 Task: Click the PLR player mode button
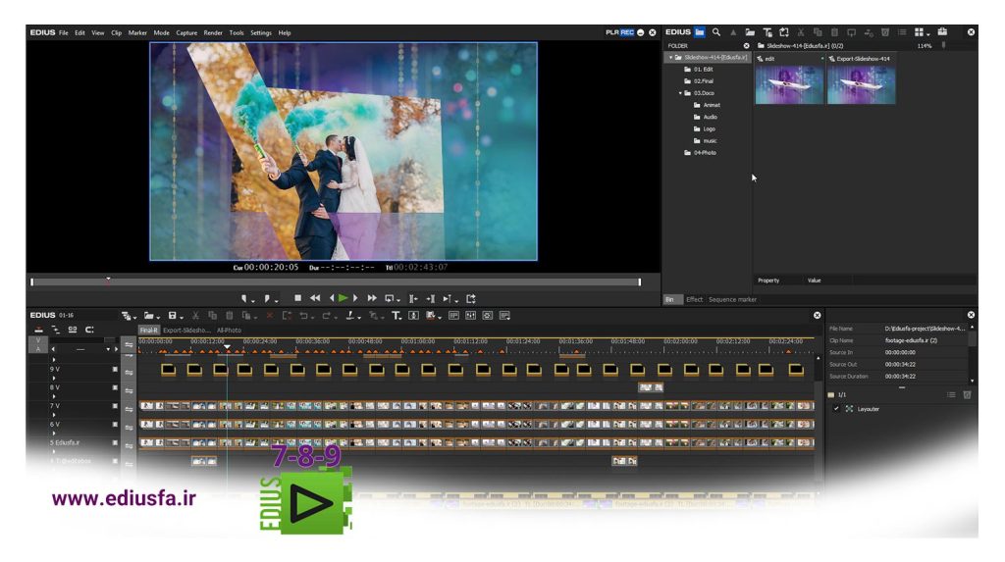click(x=612, y=32)
